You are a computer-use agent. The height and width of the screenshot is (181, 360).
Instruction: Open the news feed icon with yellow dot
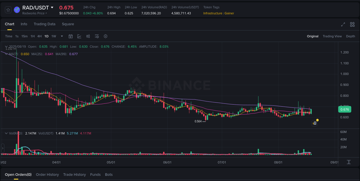314,123
